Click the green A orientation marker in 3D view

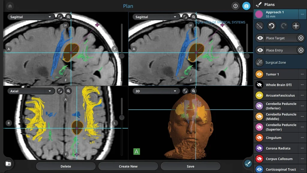(136, 151)
